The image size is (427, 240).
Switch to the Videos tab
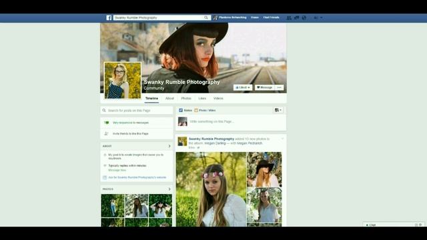click(x=218, y=98)
